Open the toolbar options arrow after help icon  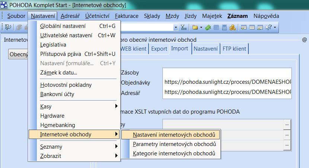coord(275,28)
